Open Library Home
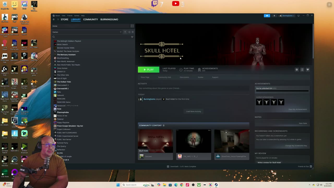Image resolution: width=334 pixels, height=188 pixels. click(x=55, y=26)
